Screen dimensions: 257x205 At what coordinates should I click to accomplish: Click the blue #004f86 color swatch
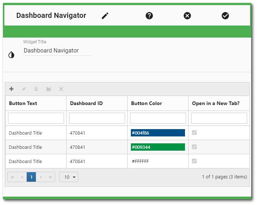158,133
